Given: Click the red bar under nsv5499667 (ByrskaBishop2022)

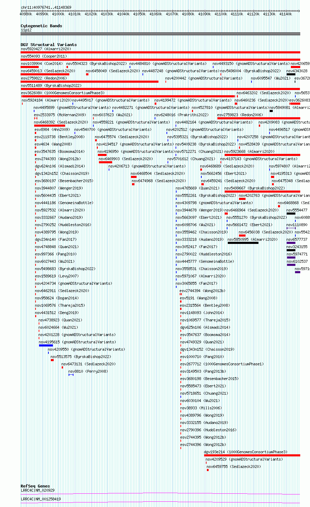Looking at the screenshot, I should (x=262, y=192).
